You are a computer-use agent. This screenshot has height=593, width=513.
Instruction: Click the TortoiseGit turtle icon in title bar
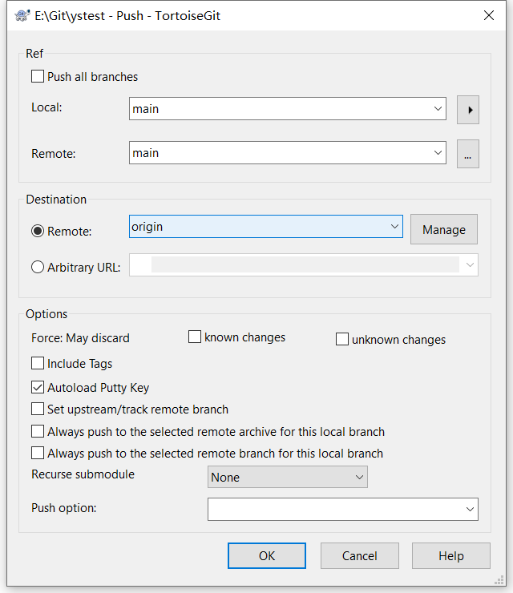click(x=22, y=16)
